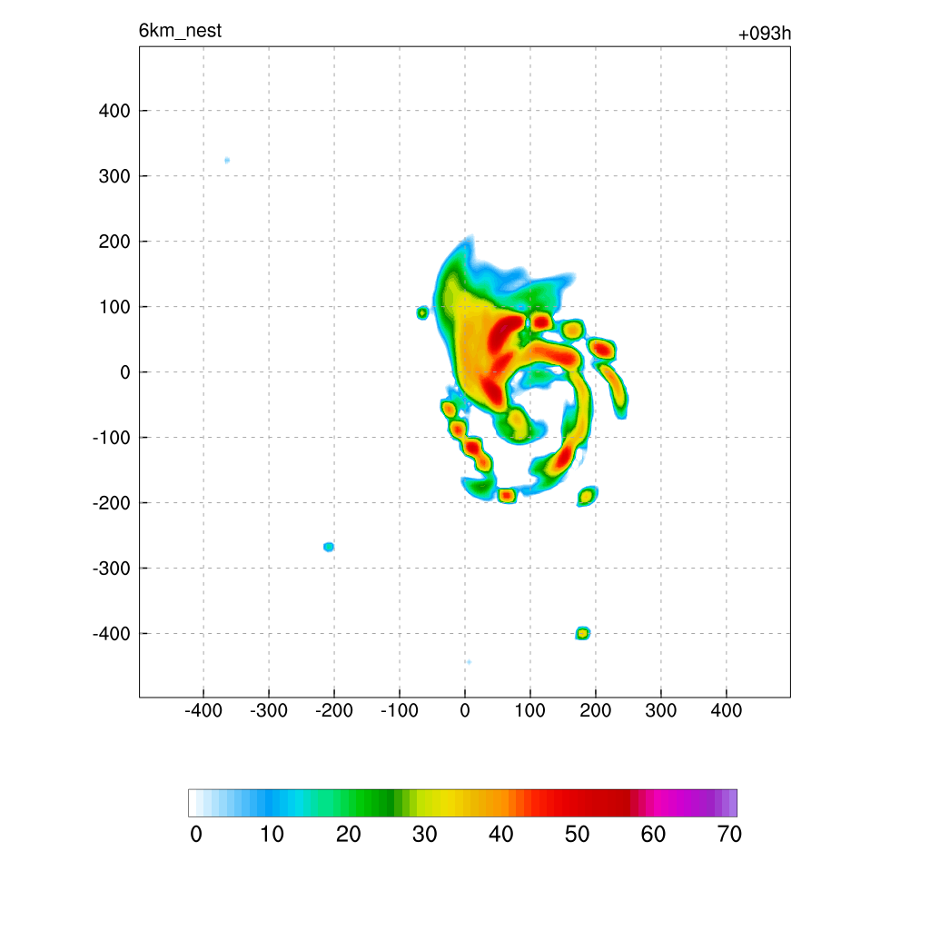Screen dimensions: 930x930
Task: Click the faint blue dot near y=300
Action: tap(226, 160)
